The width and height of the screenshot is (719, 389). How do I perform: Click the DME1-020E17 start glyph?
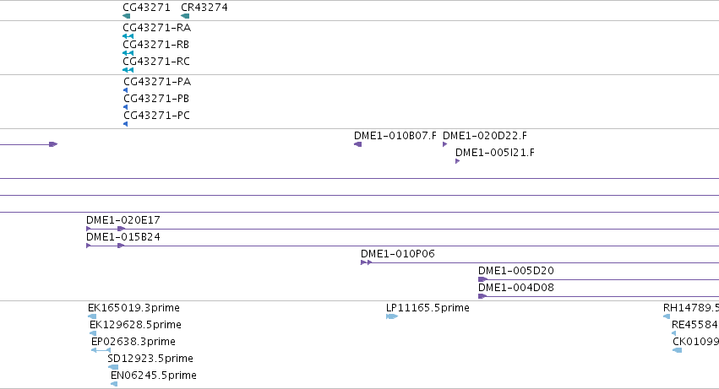point(89,229)
